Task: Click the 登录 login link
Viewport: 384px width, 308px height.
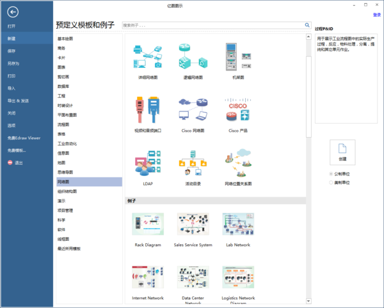Action: [x=377, y=15]
